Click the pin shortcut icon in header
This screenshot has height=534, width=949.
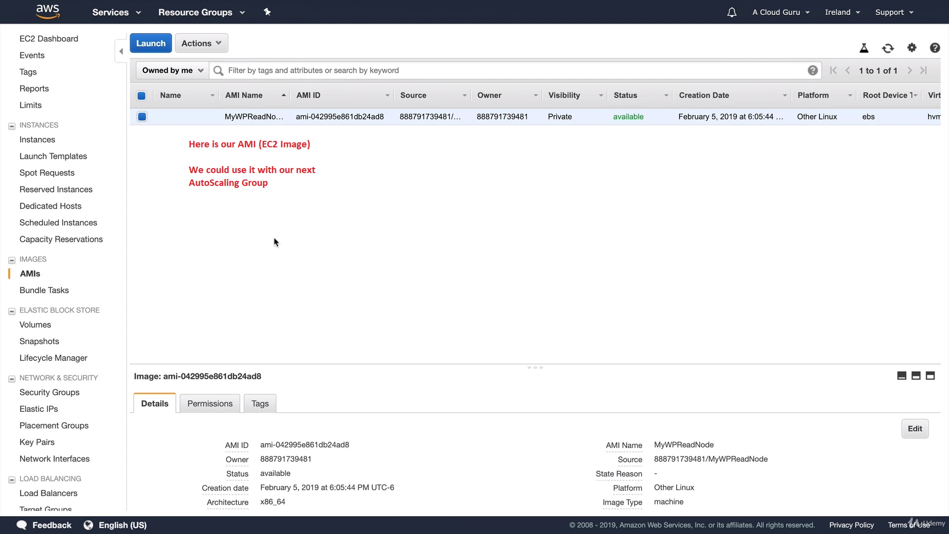point(267,12)
